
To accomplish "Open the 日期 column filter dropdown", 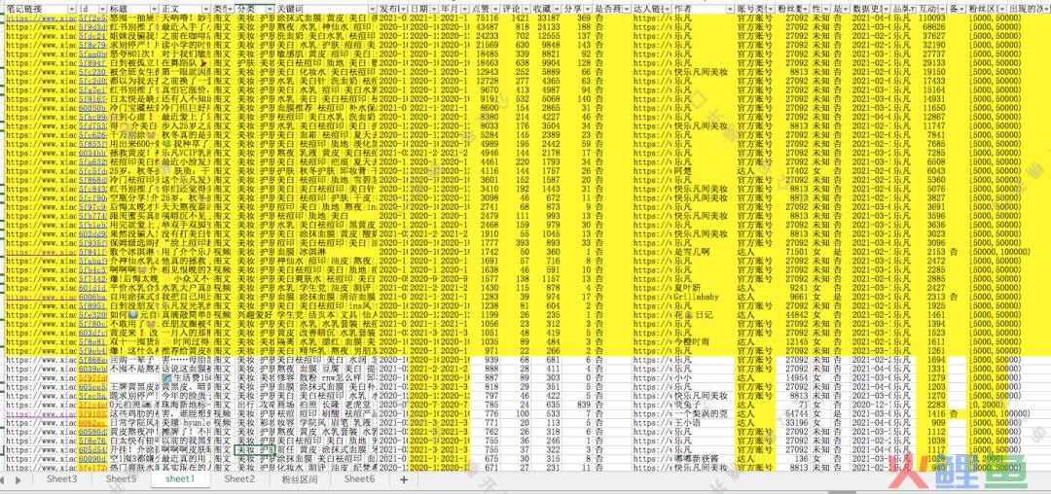I will click(433, 10).
